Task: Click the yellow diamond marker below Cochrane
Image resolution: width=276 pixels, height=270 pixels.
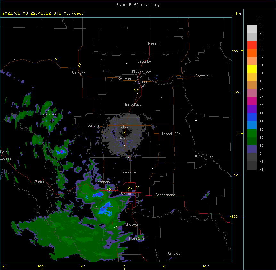Action: coord(109,190)
